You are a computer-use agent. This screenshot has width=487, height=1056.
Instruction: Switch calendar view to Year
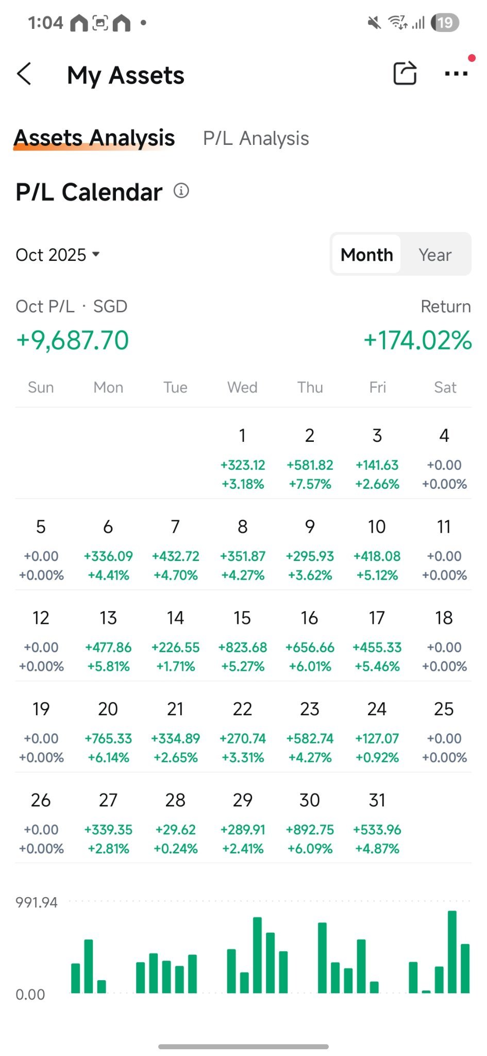435,254
